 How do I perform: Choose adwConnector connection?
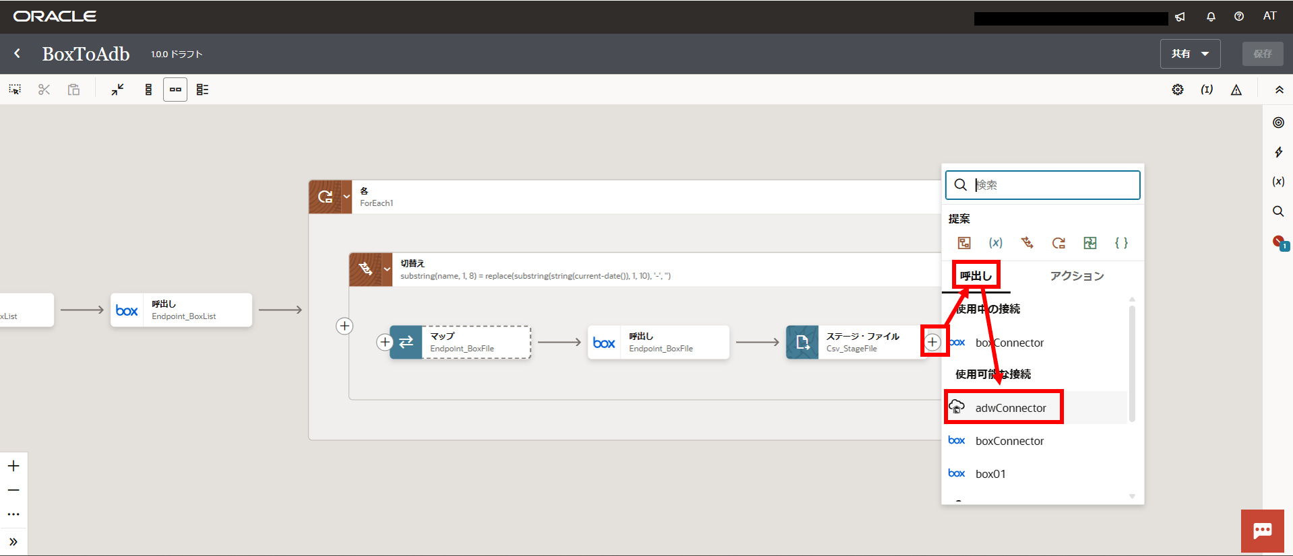(1035, 408)
